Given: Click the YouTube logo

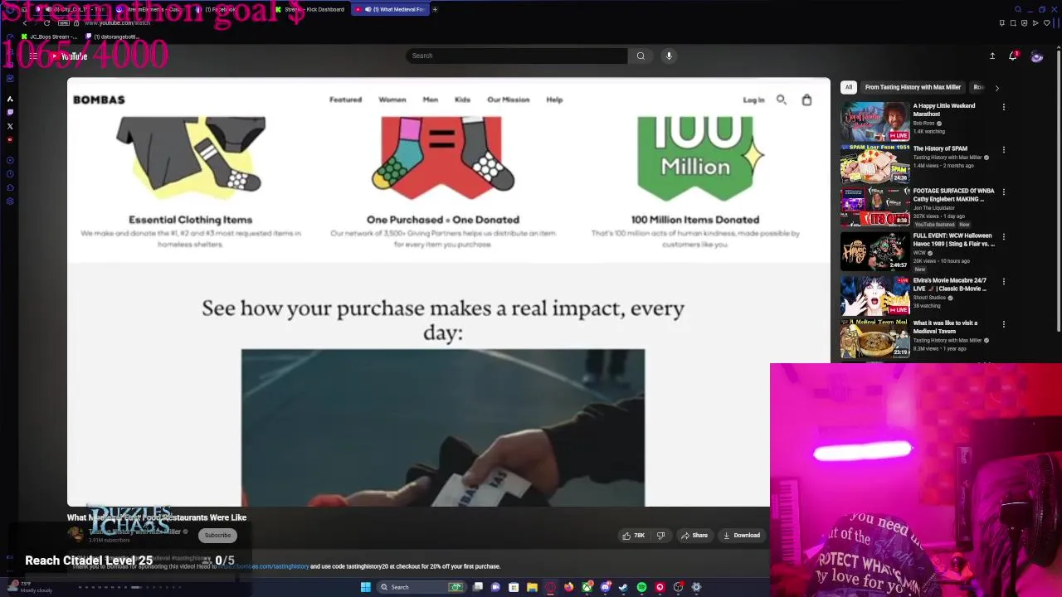Looking at the screenshot, I should tap(68, 56).
